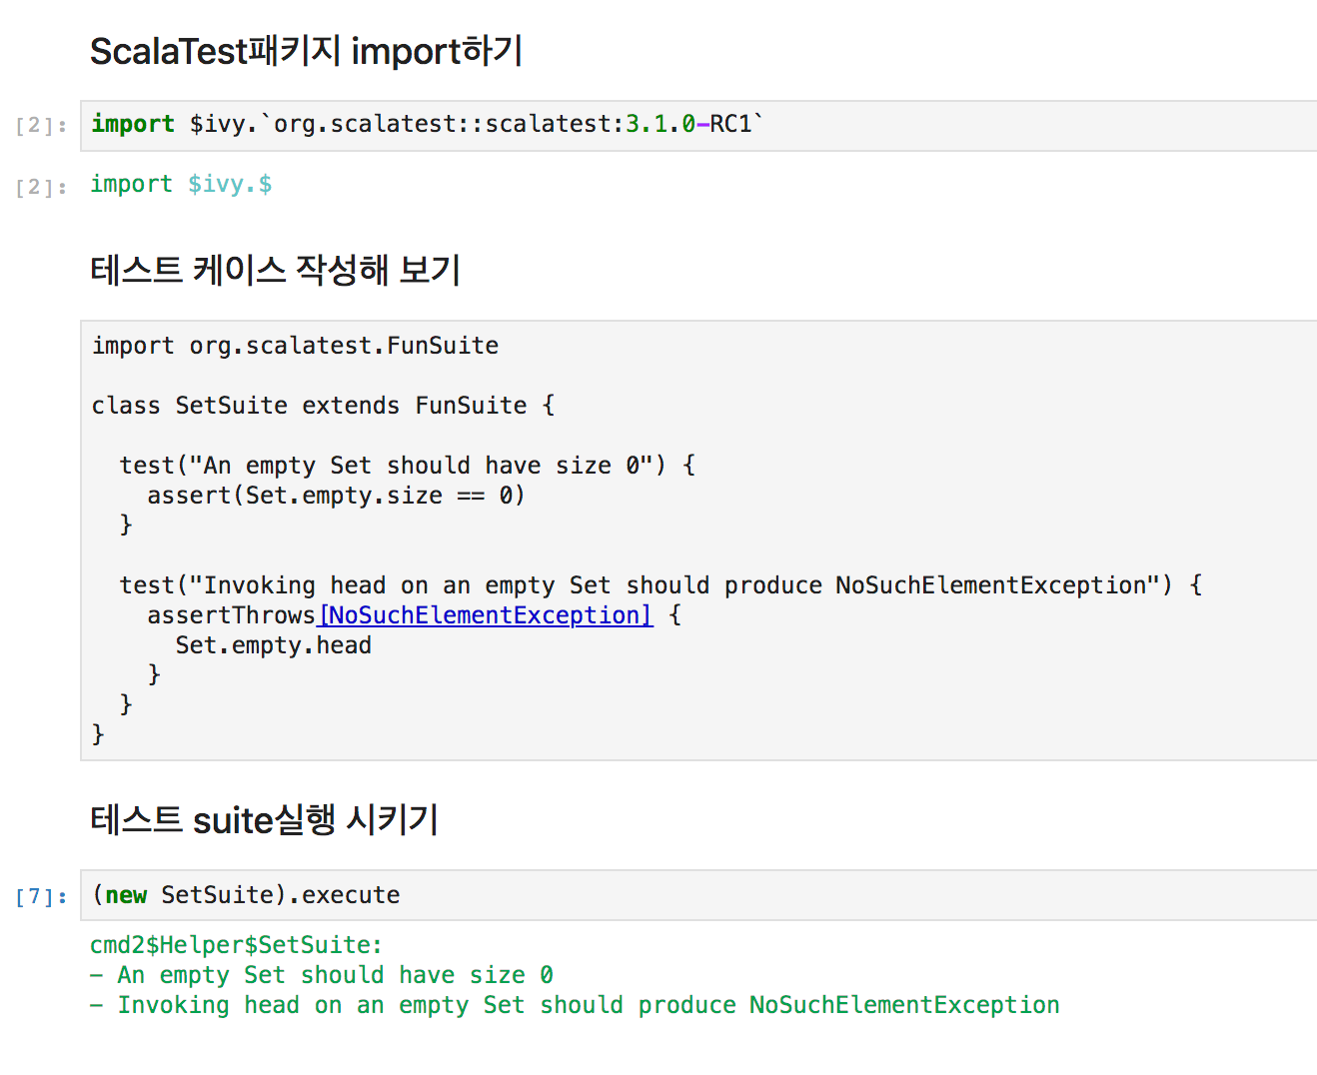This screenshot has width=1317, height=1075.
Task: Click the heading 테스트 케이스 작성해 보기
Action: pos(275,270)
